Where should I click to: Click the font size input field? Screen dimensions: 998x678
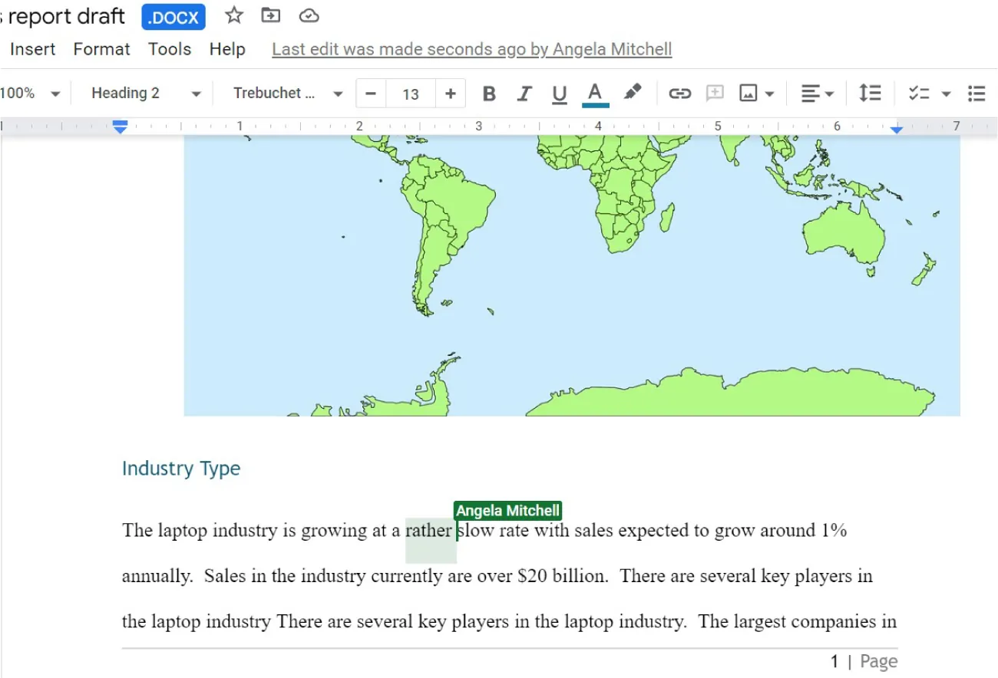click(x=410, y=93)
